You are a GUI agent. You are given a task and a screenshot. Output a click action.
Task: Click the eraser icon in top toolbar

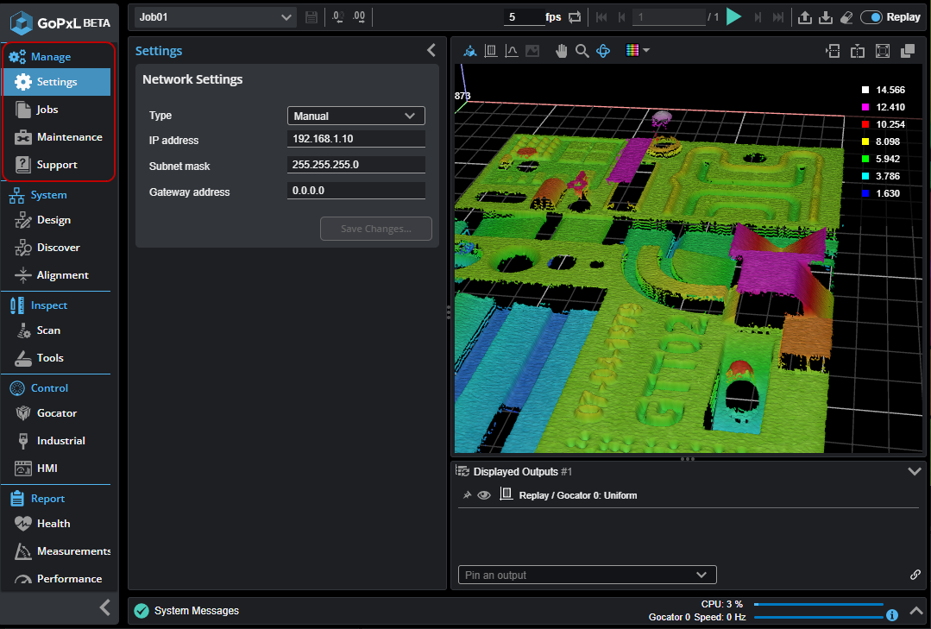tap(846, 17)
